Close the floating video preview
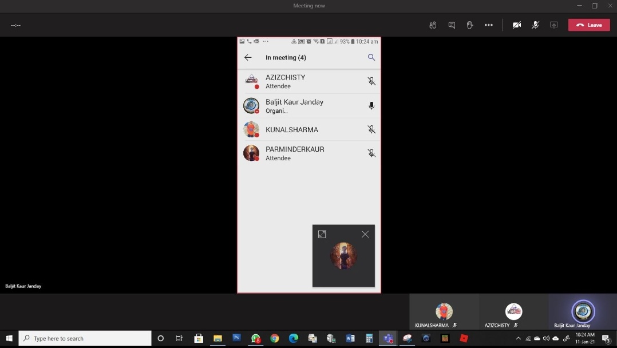The width and height of the screenshot is (617, 348). coord(365,234)
